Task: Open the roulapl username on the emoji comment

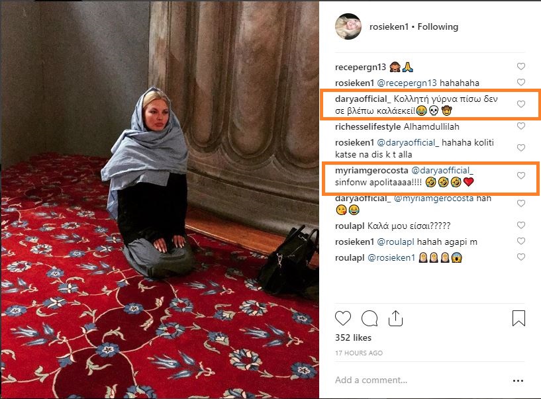Action: (350, 257)
